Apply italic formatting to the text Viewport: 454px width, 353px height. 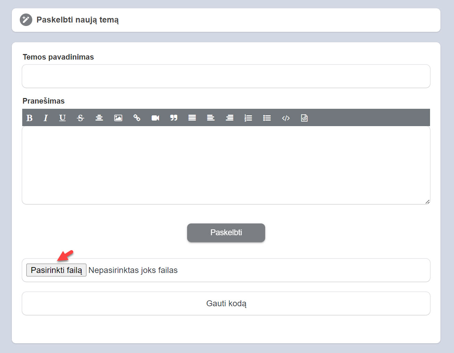pos(45,118)
